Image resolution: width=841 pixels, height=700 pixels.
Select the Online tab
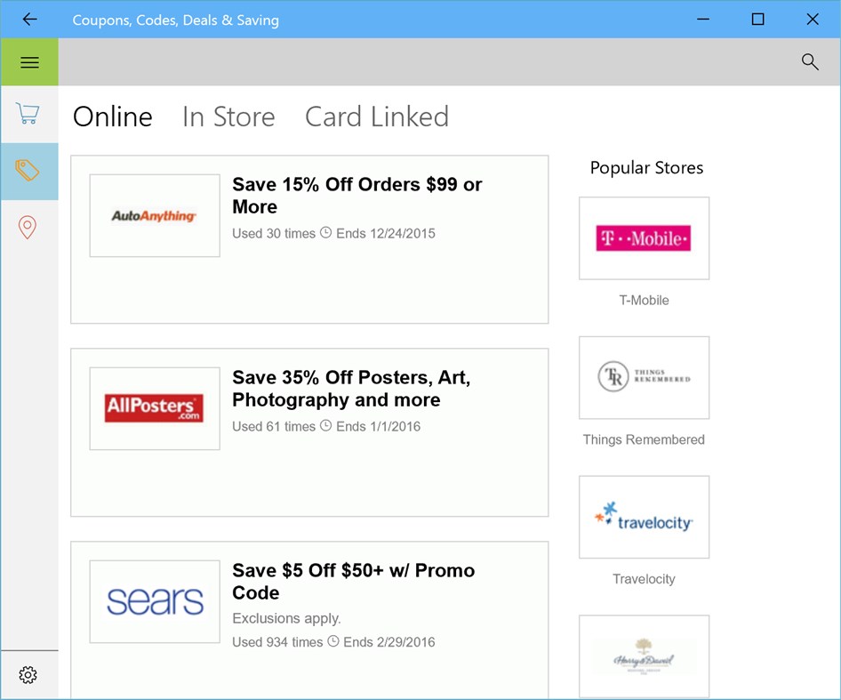[112, 117]
